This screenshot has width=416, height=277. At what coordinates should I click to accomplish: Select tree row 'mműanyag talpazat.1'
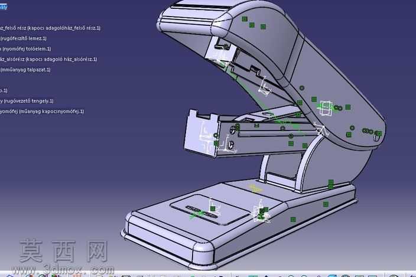click(x=25, y=70)
